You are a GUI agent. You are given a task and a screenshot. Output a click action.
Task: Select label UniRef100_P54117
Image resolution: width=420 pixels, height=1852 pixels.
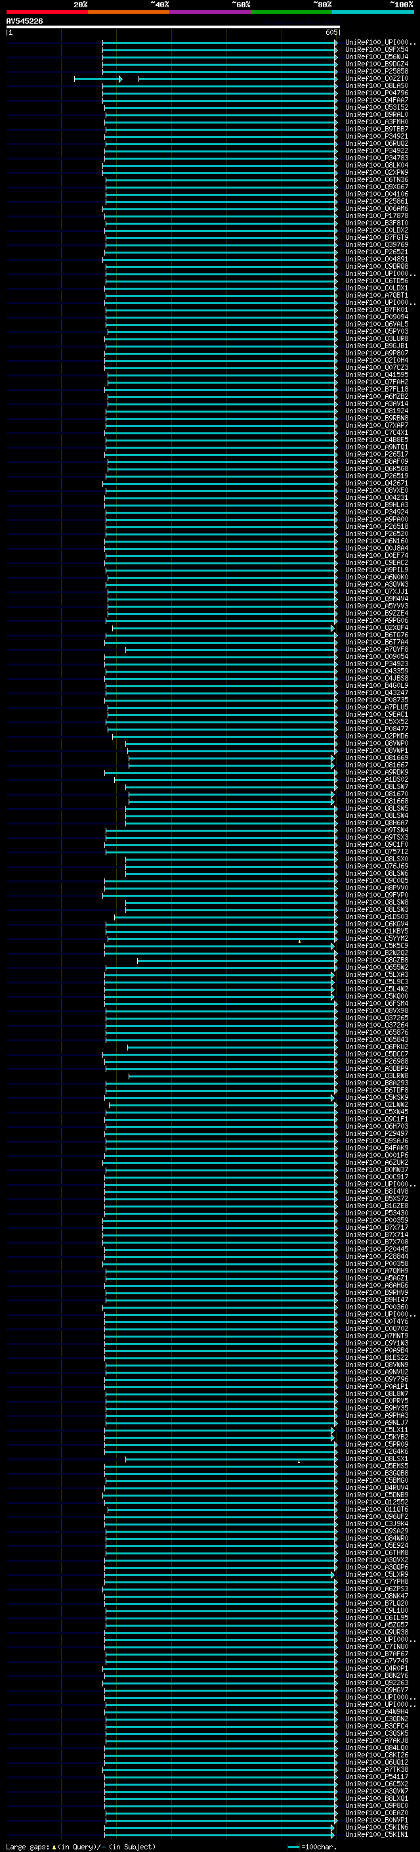(377, 1777)
